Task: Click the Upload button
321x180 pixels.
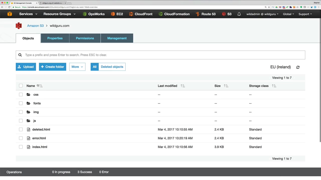Action: click(x=26, y=67)
